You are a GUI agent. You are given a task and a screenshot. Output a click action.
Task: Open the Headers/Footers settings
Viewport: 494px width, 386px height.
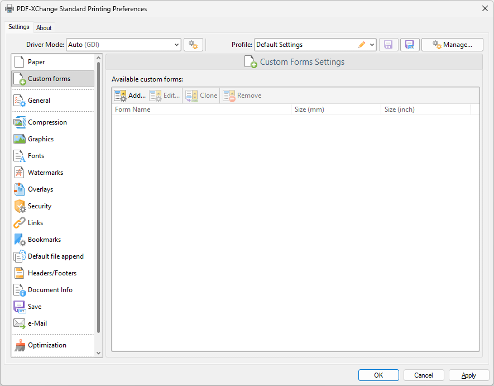pos(52,273)
